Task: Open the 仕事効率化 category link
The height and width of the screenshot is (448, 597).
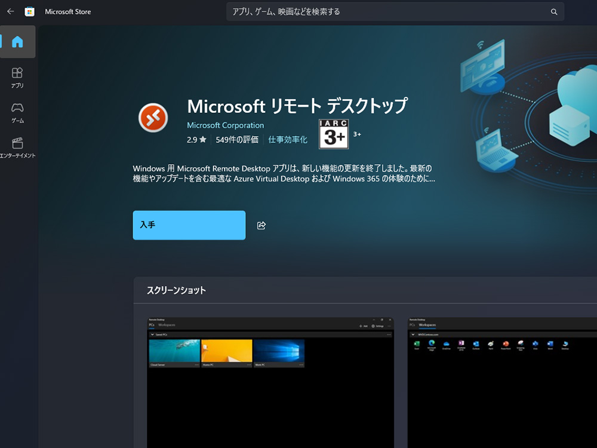Action: [288, 139]
